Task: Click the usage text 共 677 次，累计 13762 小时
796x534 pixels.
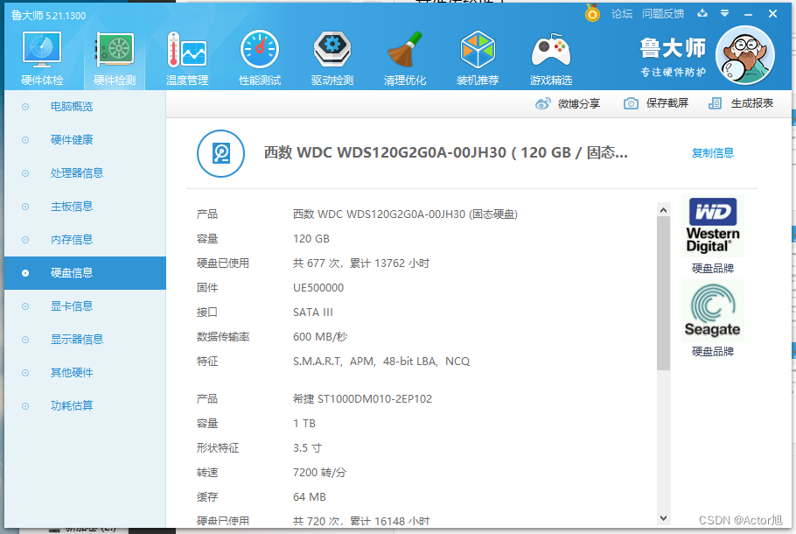Action: pyautogui.click(x=361, y=263)
